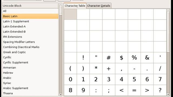This screenshot has width=173, height=97.
Task: Select Greek and Coptic block
Action: coord(30,52)
